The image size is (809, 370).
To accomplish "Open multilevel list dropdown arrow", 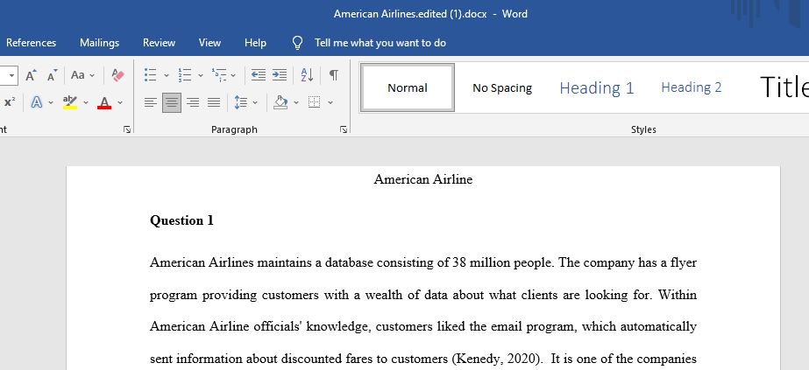I will 233,75.
